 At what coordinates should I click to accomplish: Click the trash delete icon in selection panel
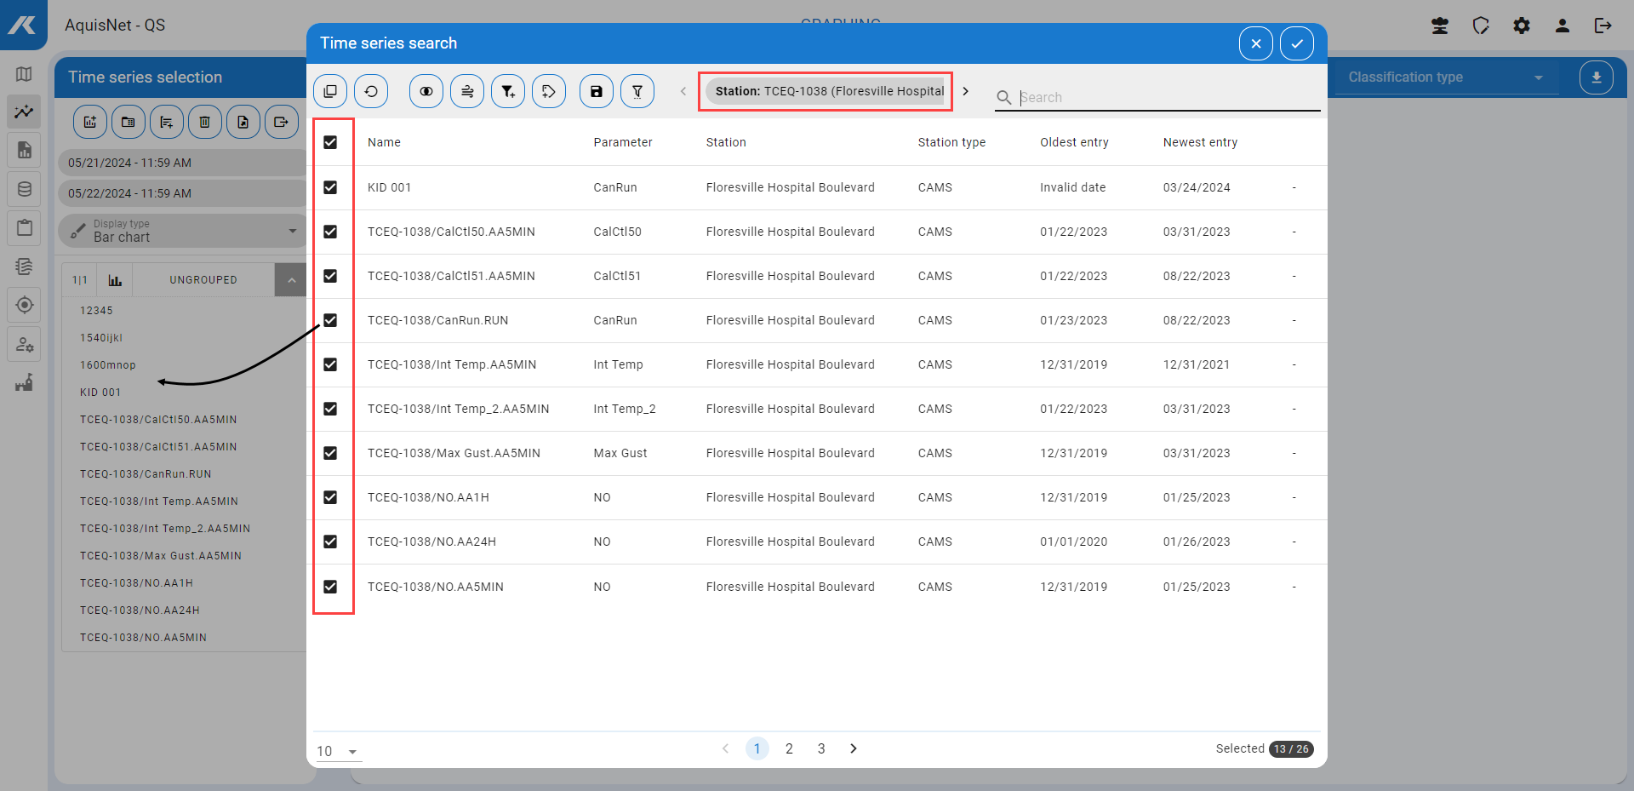[205, 122]
